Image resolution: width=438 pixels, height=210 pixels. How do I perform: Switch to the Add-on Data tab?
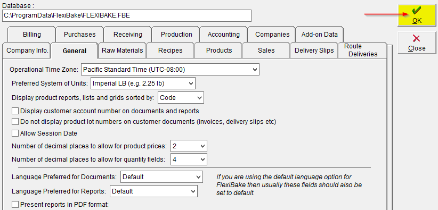[319, 35]
